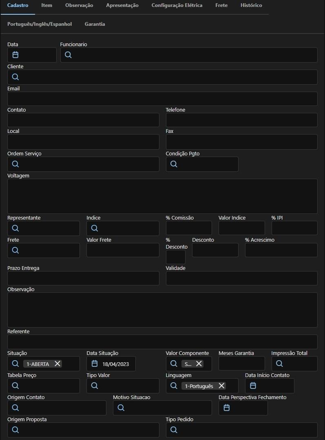The image size is (325, 440).
Task: Remove the 1-ABERTA tag from Situação
Action: coord(57,364)
